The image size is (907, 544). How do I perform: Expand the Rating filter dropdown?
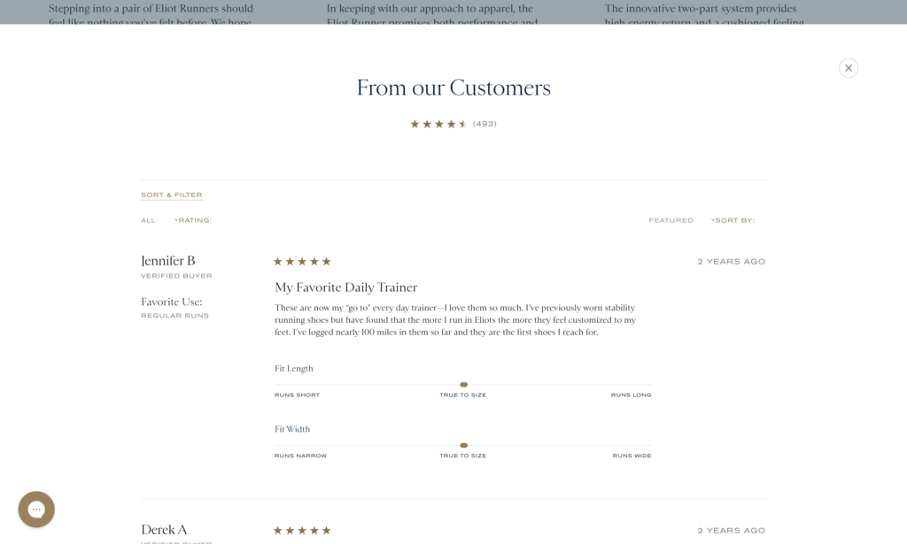tap(193, 220)
